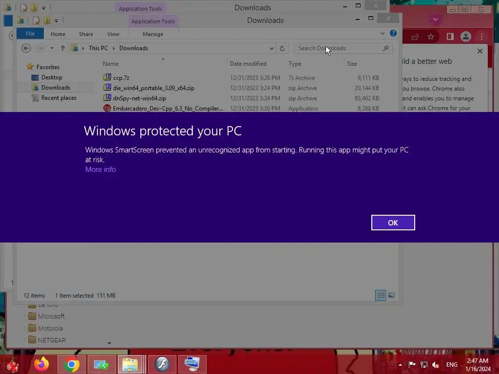499x374 pixels.
Task: Click the Embarcadero application icon
Action: [x=107, y=108]
